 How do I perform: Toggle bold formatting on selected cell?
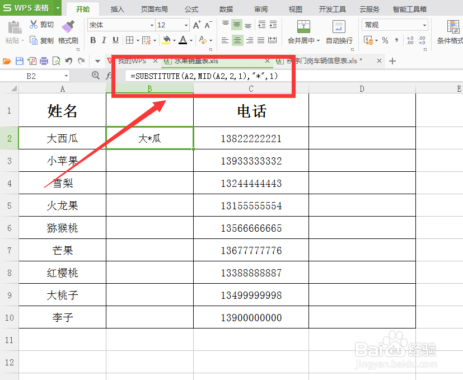click(93, 40)
